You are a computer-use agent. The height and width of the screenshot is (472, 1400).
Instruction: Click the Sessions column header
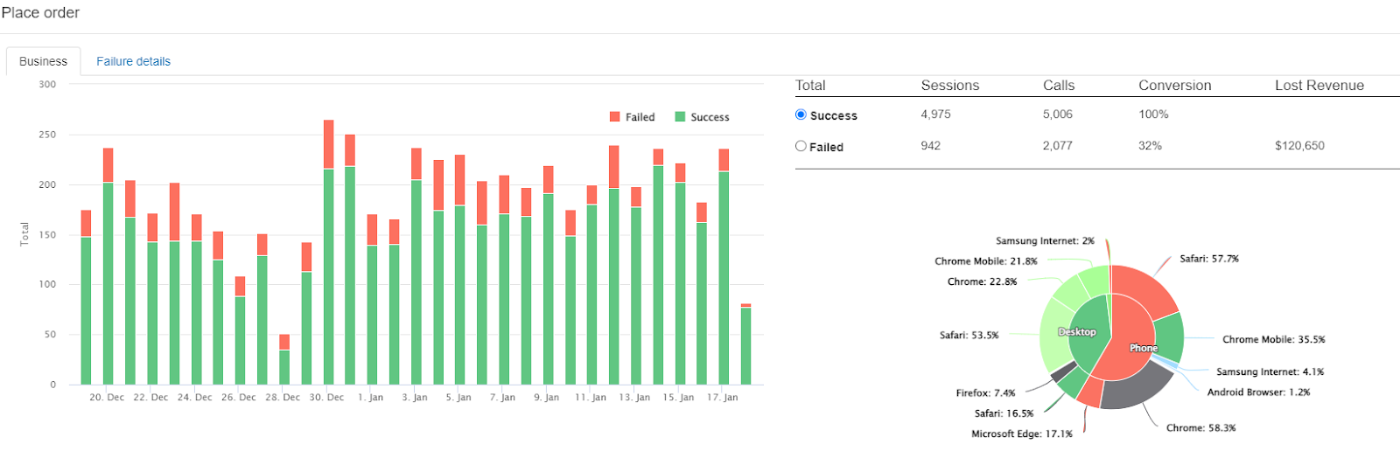949,86
